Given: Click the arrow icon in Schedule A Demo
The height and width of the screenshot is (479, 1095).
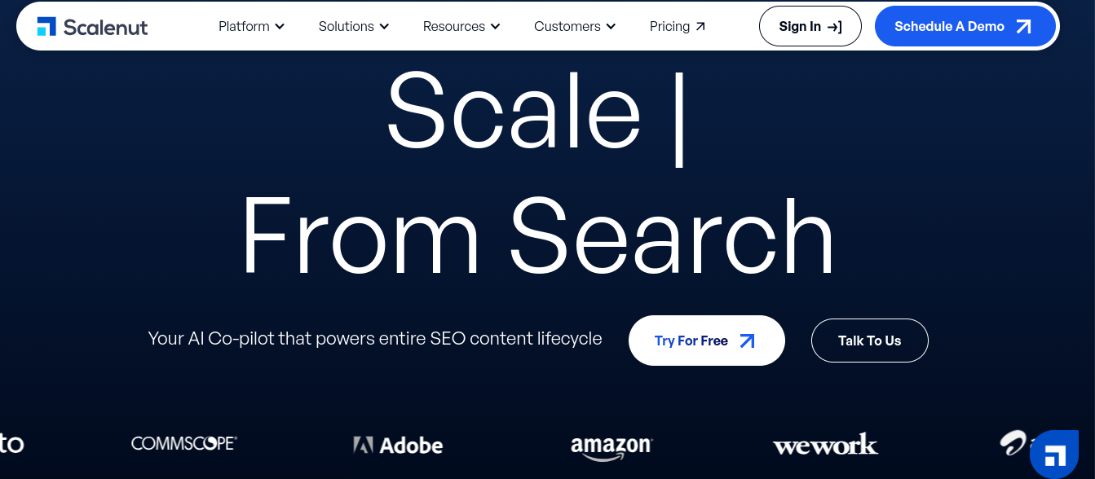Looking at the screenshot, I should coord(1024,27).
